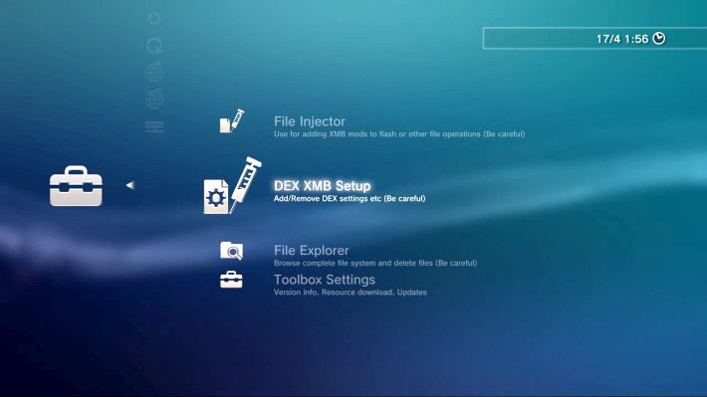This screenshot has height=397, width=707.
Task: Select the lower faded globe icon
Action: pos(154,99)
